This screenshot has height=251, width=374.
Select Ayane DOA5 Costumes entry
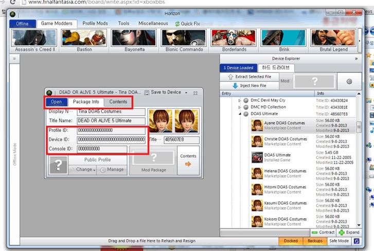tap(303, 125)
